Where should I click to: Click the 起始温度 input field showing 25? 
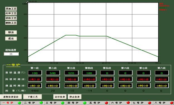[11, 54]
